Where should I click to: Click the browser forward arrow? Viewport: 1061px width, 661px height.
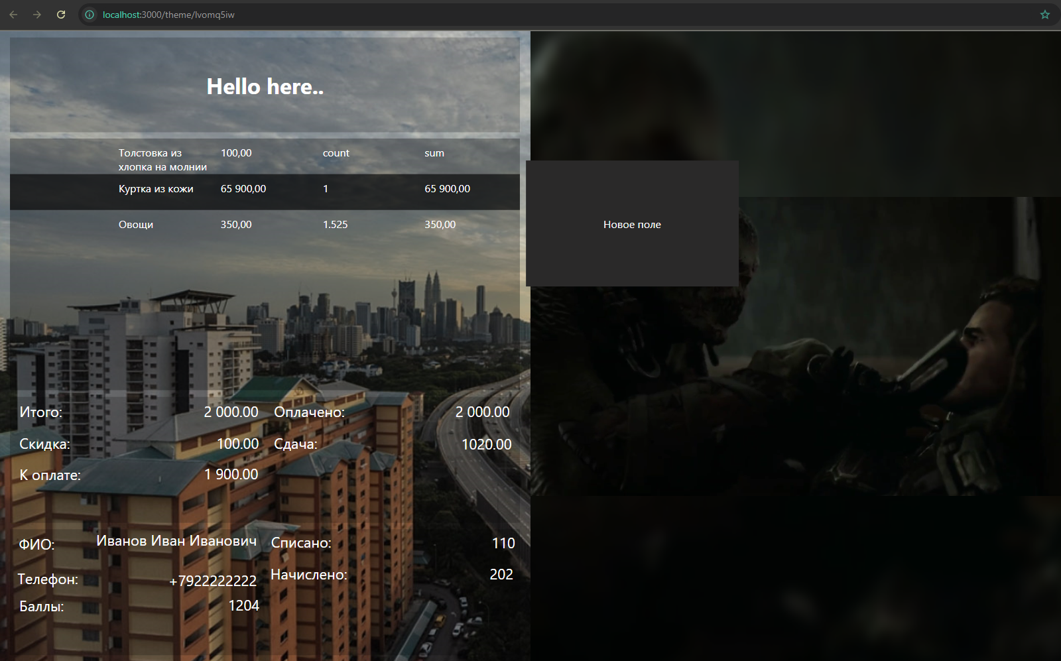37,15
